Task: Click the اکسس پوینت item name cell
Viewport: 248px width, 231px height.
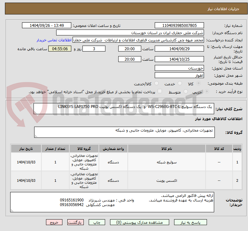Action: [x=167, y=180]
